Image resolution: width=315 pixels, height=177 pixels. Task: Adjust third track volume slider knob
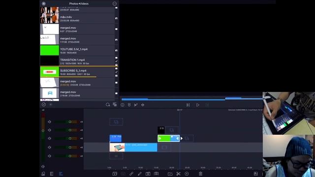pyautogui.click(x=70, y=139)
